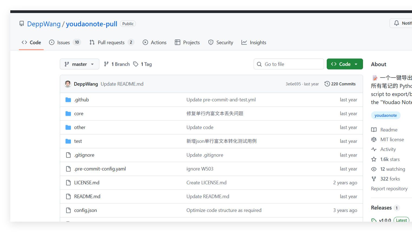
Task: Click the Report repository link
Action: 389,188
